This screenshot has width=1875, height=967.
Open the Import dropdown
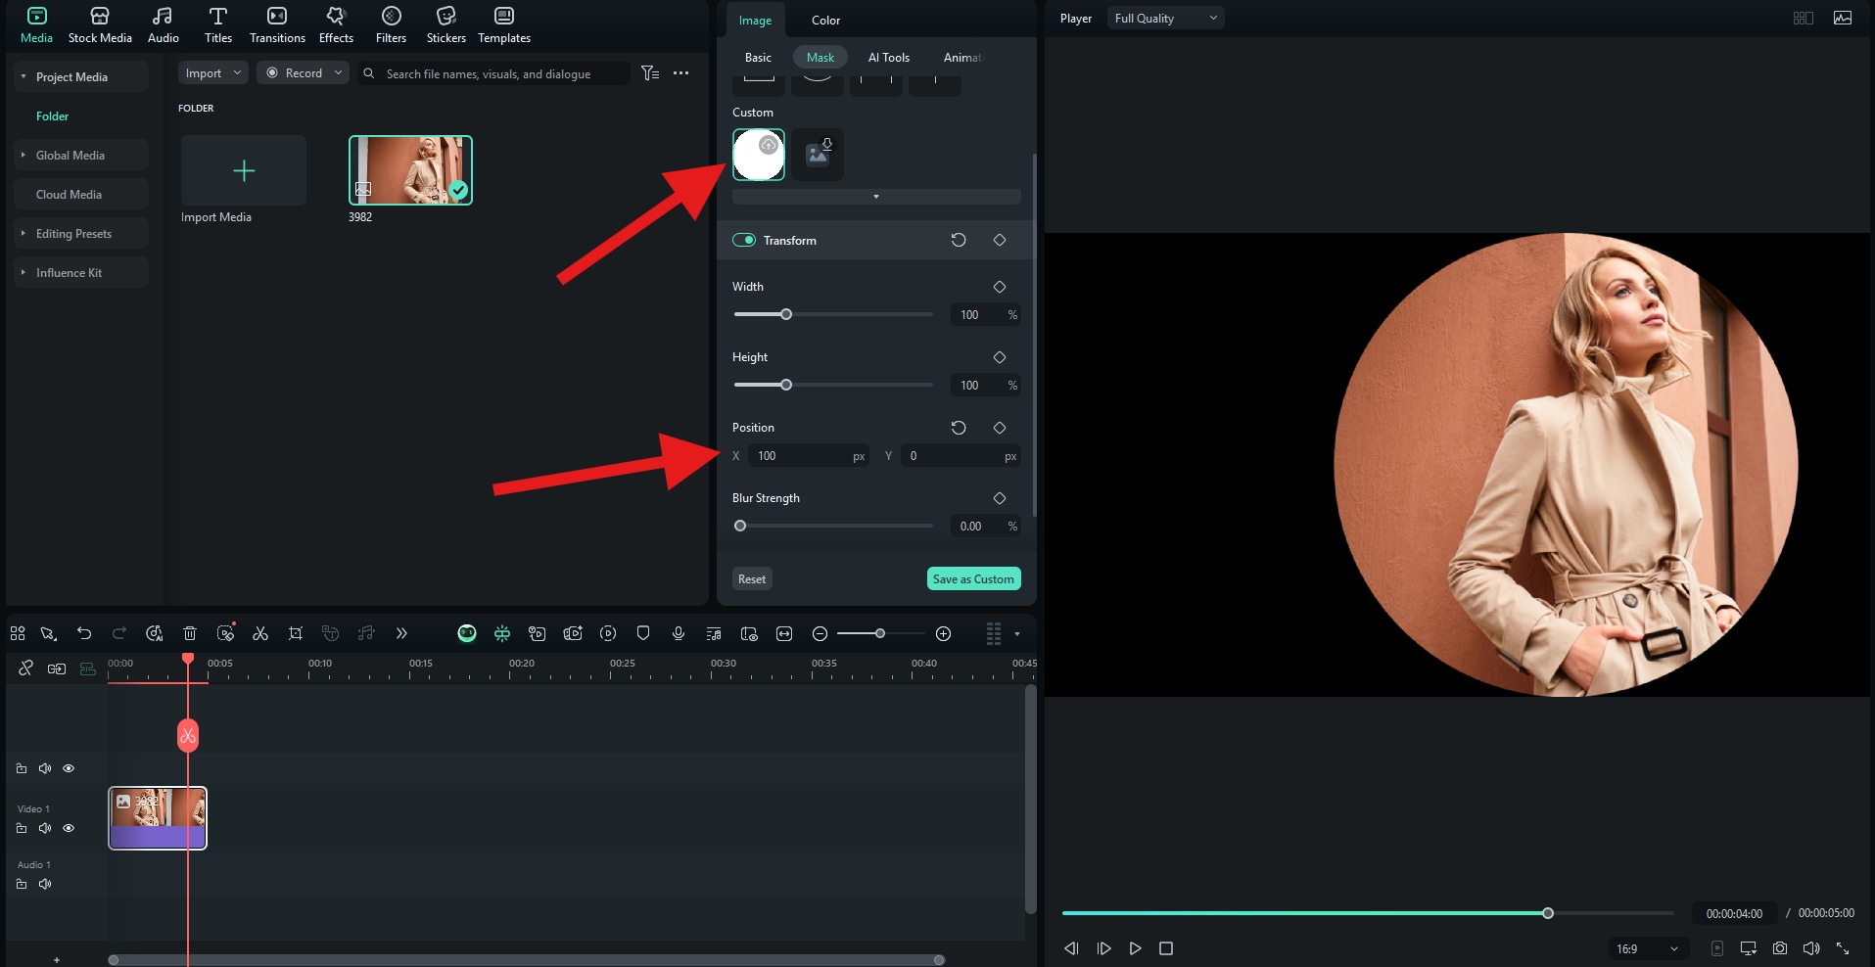coord(212,73)
